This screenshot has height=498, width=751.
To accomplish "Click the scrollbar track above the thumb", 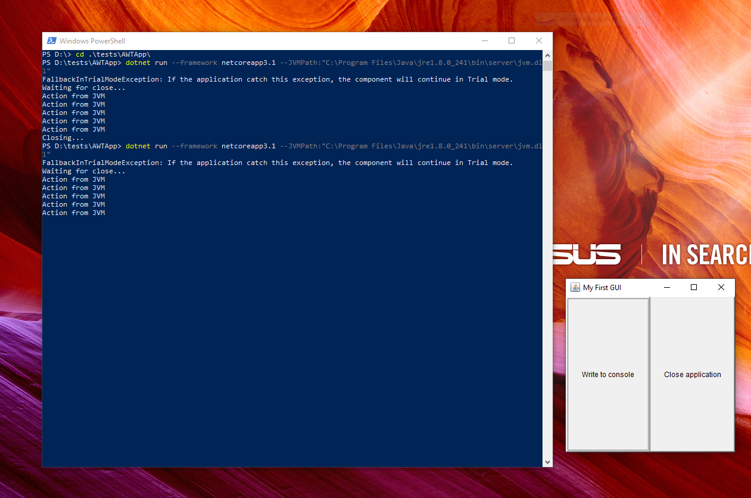I will point(547,60).
